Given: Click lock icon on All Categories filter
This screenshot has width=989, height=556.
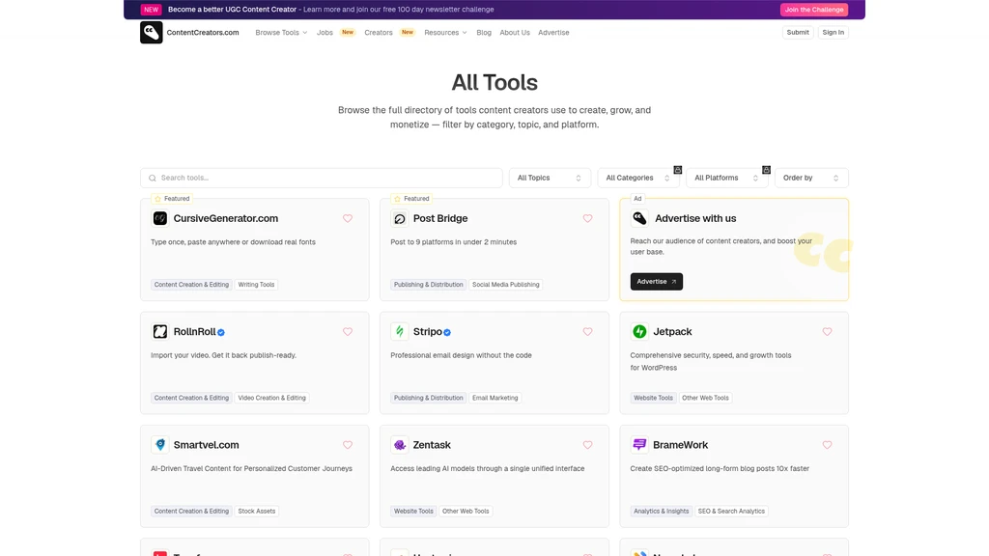Looking at the screenshot, I should (x=677, y=170).
